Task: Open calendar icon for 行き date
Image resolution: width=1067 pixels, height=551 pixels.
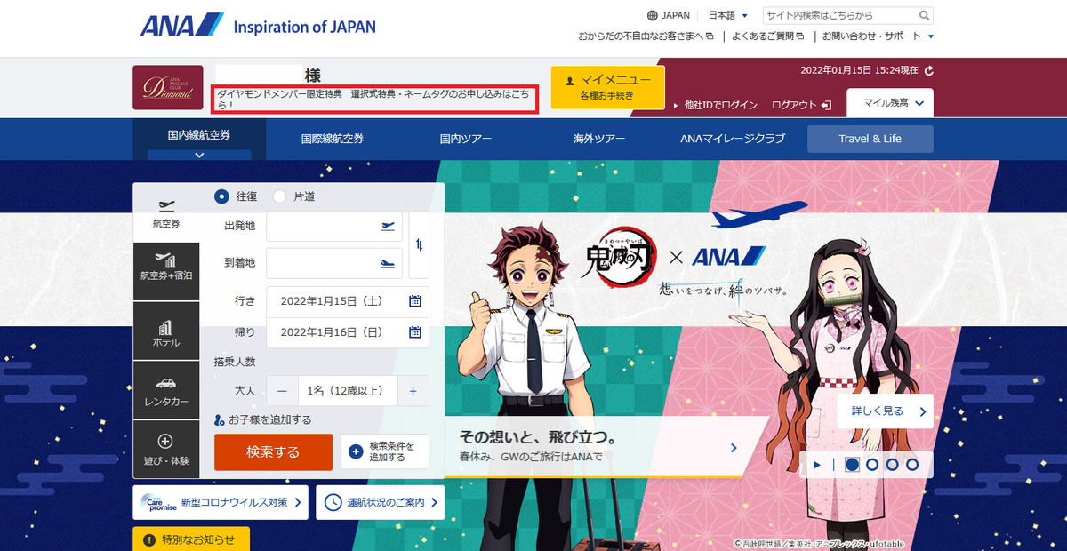Action: (x=415, y=301)
